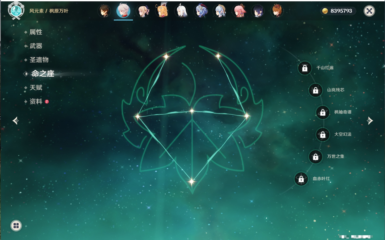Select Ganyu's blue-haired portrait
The image size is (385, 240).
point(201,11)
